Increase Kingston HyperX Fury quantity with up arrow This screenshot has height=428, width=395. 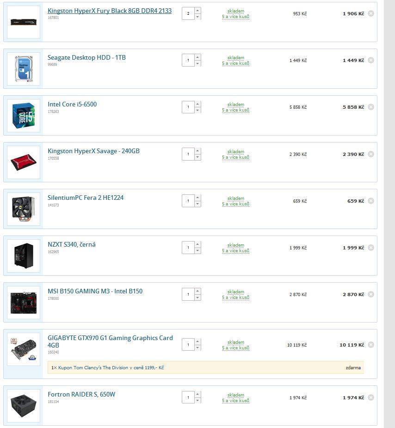pos(198,10)
